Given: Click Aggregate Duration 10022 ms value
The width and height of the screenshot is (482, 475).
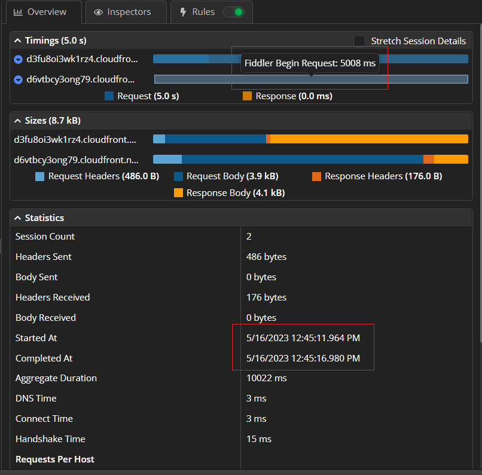Looking at the screenshot, I should pyautogui.click(x=266, y=378).
